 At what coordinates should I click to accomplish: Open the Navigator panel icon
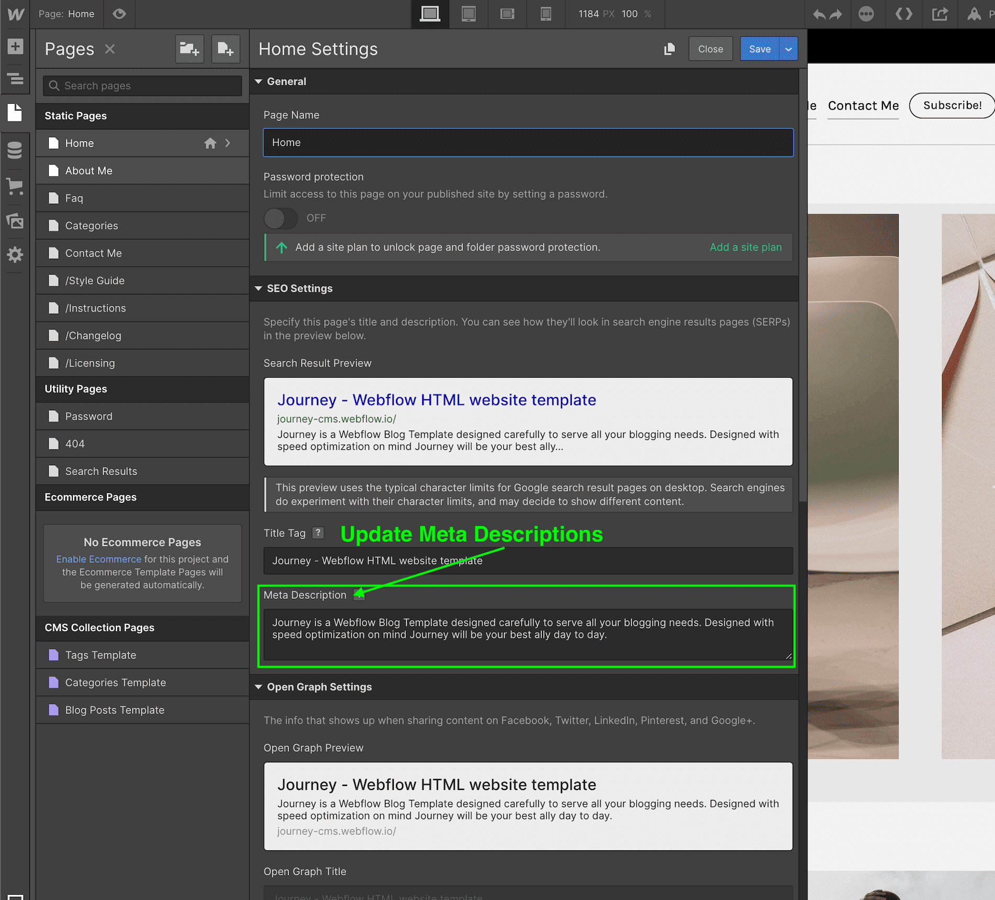(x=15, y=79)
